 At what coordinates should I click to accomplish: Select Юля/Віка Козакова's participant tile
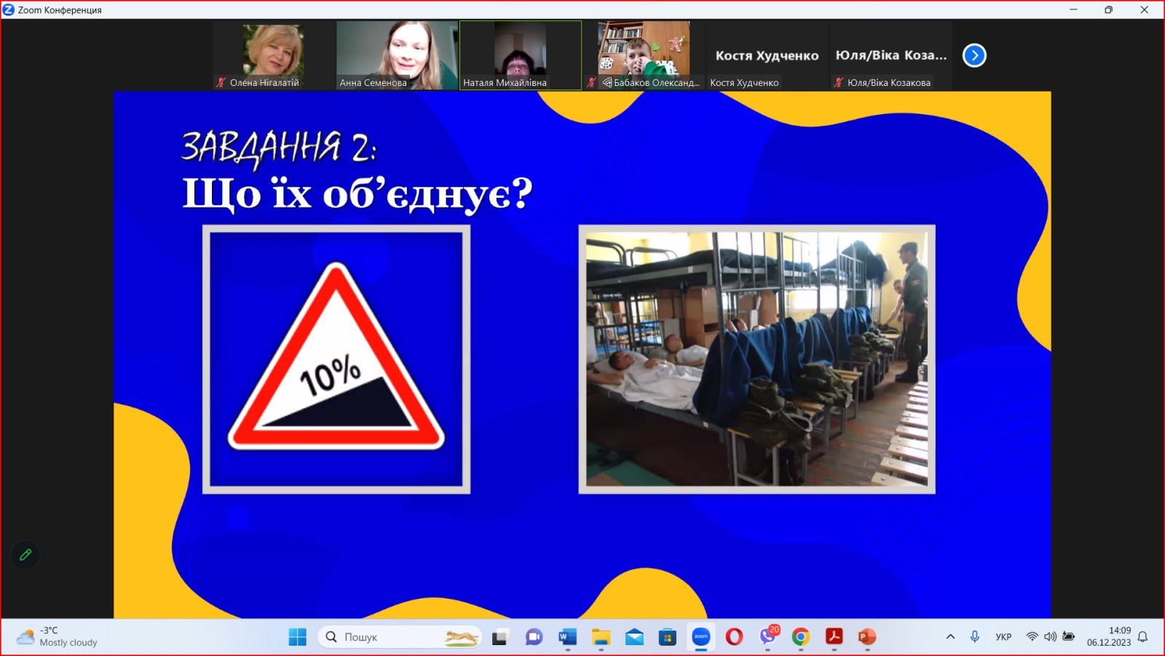(890, 55)
